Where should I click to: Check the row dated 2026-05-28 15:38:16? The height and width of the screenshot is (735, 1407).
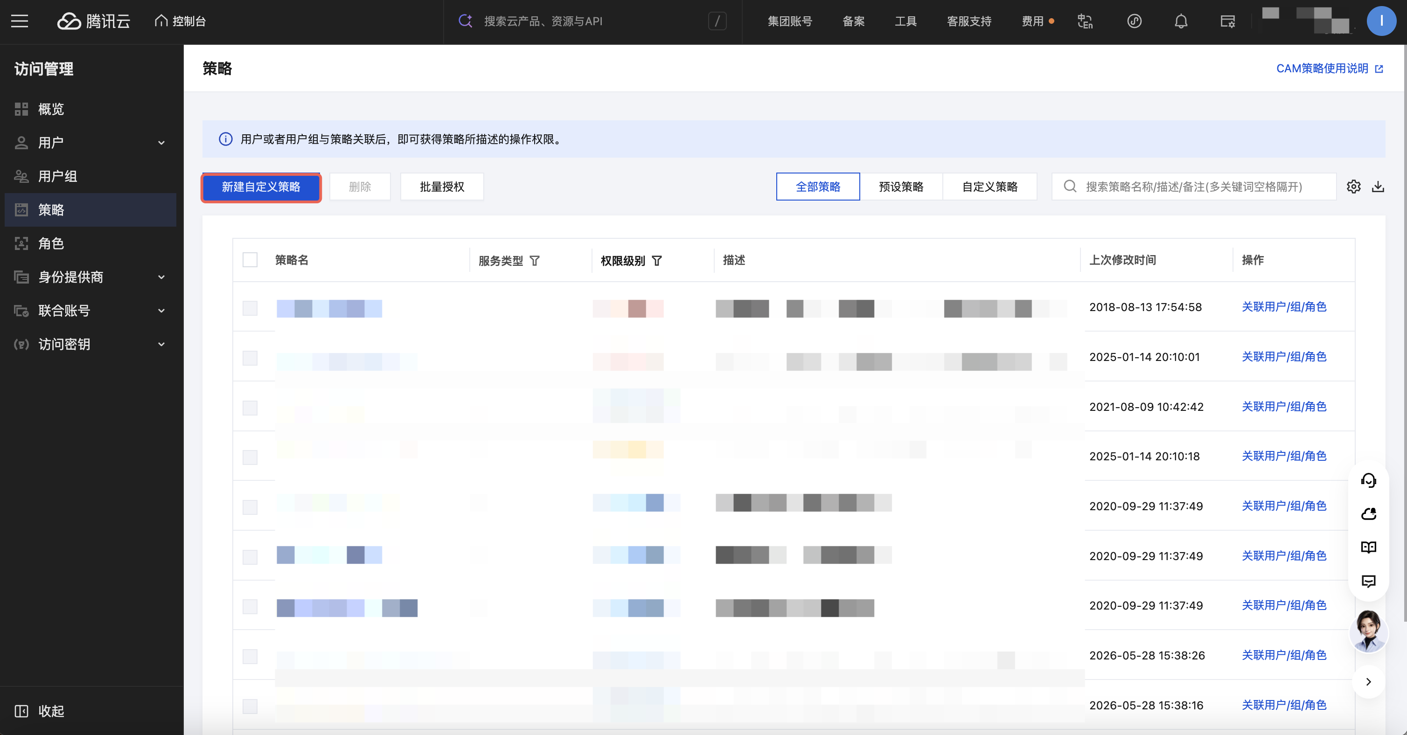(x=250, y=706)
